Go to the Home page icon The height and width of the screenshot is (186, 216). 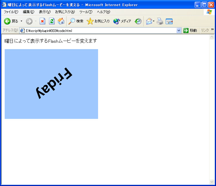point(61,21)
